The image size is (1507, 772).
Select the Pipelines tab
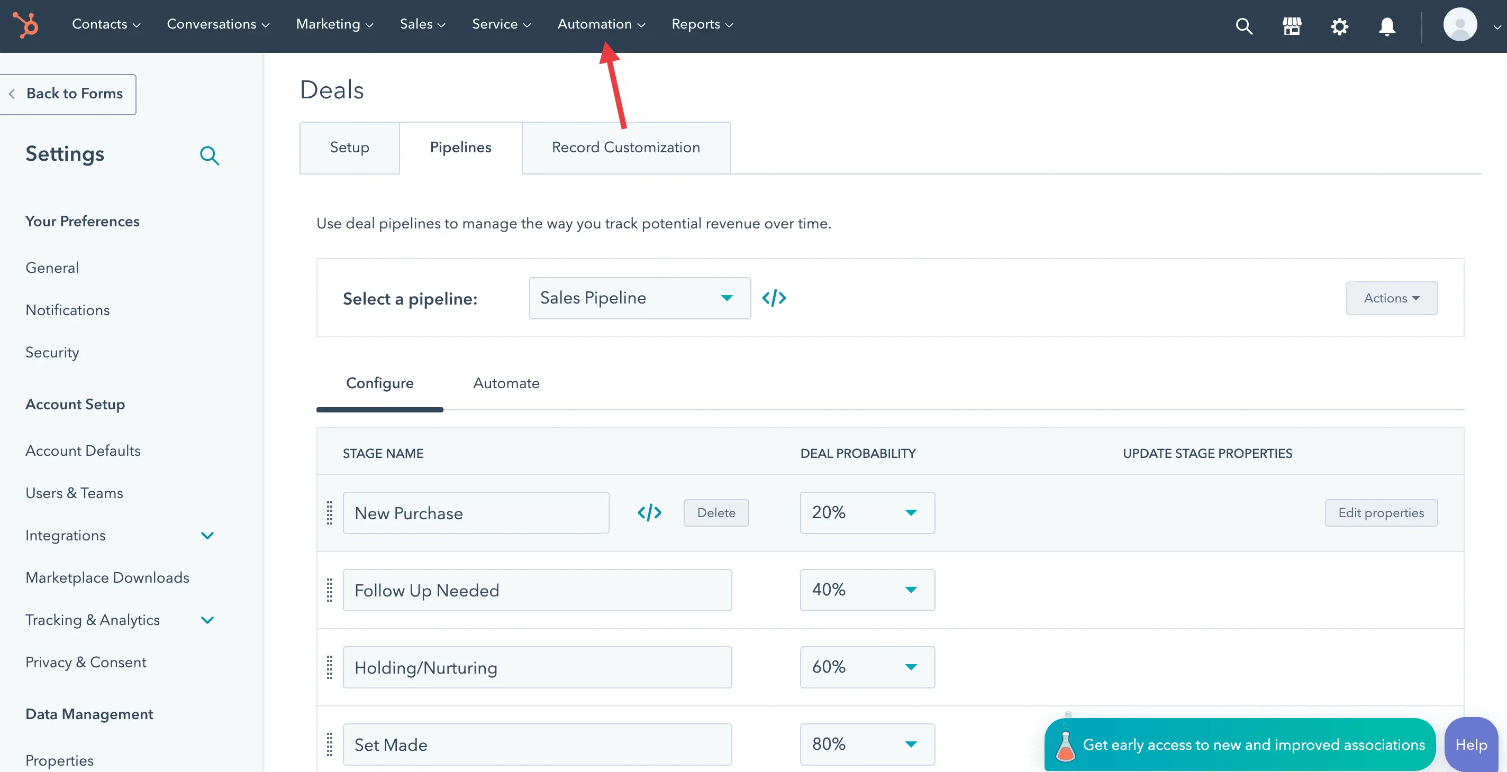click(460, 148)
